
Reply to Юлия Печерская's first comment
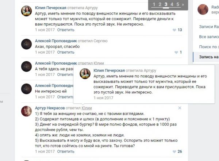[x=66, y=30]
